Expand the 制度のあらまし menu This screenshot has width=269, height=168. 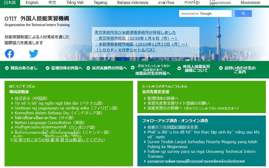pos(21,68)
